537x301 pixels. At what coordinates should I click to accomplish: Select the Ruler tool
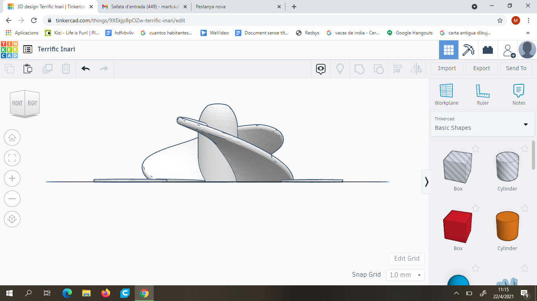pos(483,94)
